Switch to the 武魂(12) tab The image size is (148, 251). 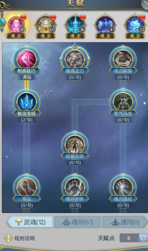point(30,222)
